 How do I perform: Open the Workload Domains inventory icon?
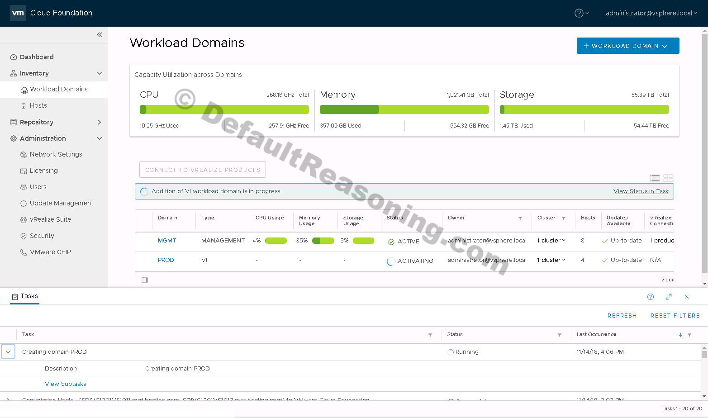(x=24, y=89)
